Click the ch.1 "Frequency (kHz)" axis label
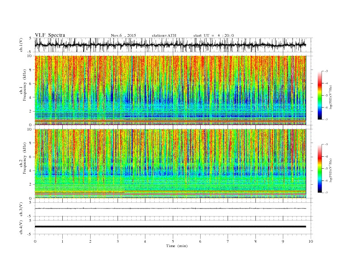Screen dimensions: 350x271 tap(25, 85)
